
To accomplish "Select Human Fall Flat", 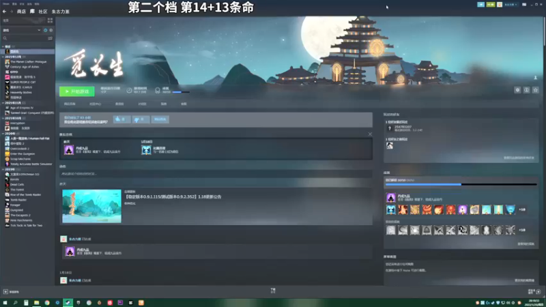I will 29,138.
